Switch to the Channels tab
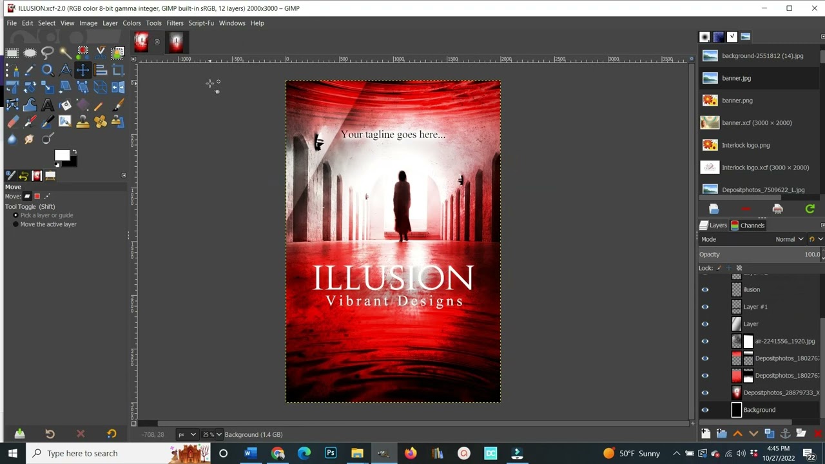The image size is (825, 464). 748,226
